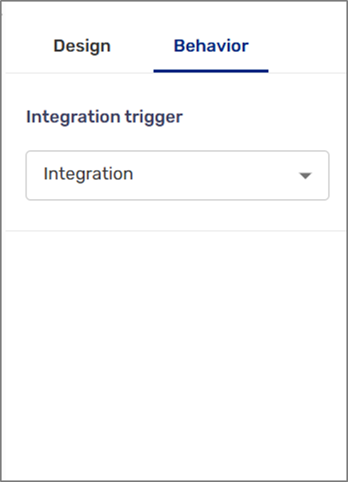Select the Behavior tab
348x482 pixels.
211,46
